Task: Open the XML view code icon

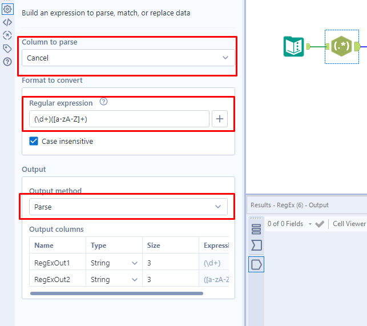Action: (7, 22)
